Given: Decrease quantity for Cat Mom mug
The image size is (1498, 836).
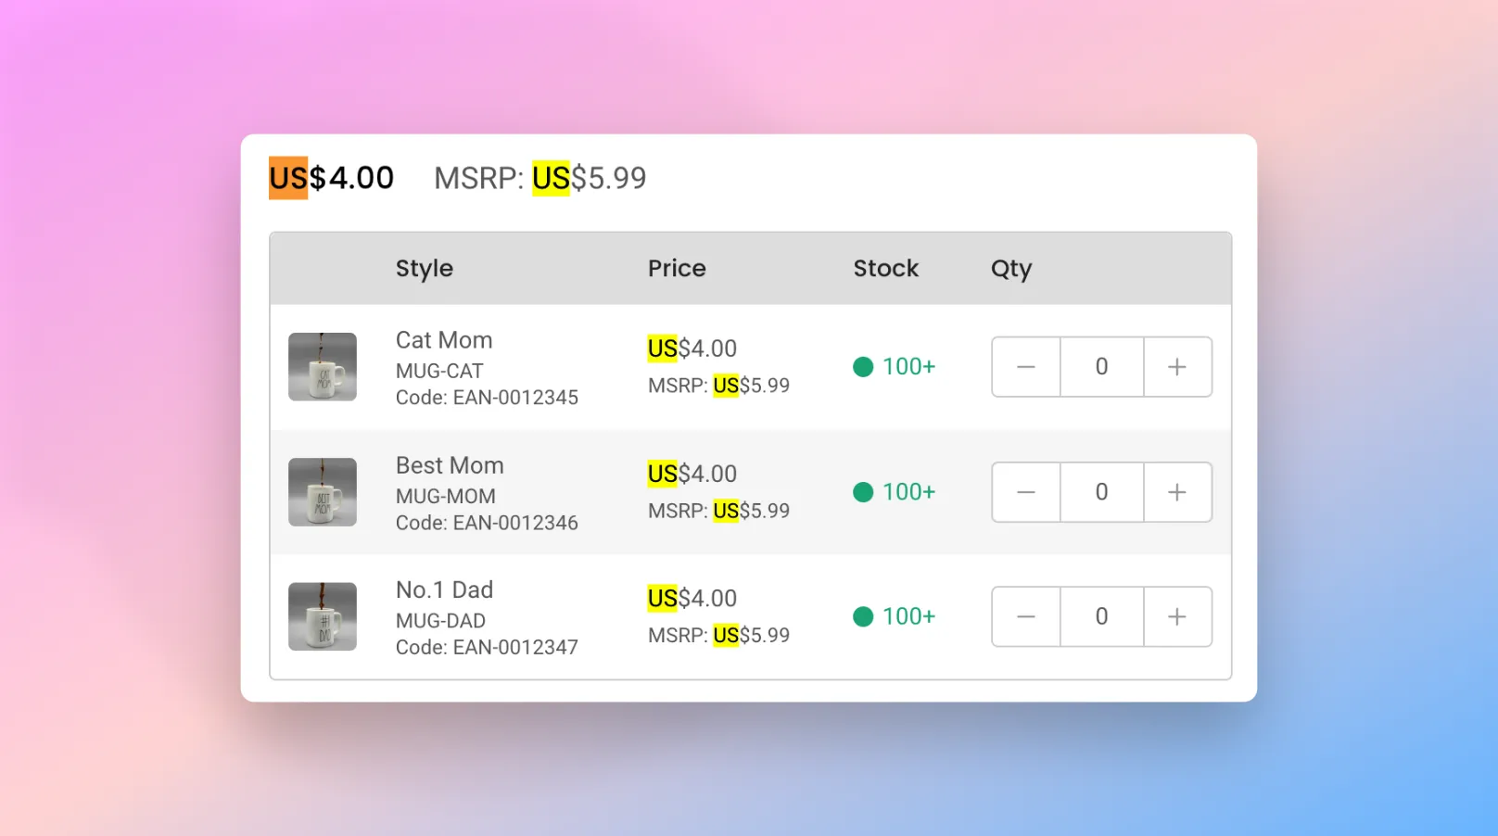Looking at the screenshot, I should pyautogui.click(x=1026, y=367).
